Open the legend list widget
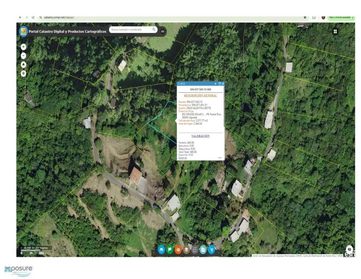The height and width of the screenshot is (279, 361). click(x=195, y=250)
